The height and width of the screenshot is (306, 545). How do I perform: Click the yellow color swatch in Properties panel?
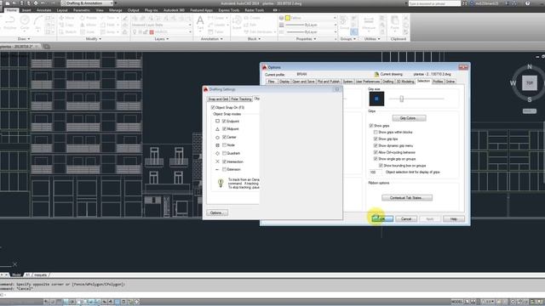pyautogui.click(x=288, y=18)
